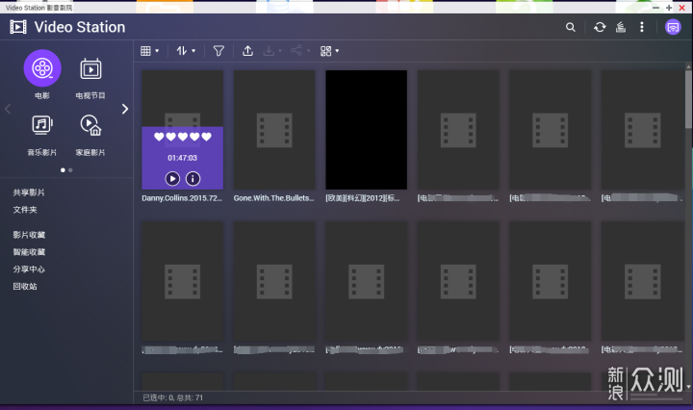Close the Video Station window
This screenshot has height=410, width=693.
pos(682,8)
